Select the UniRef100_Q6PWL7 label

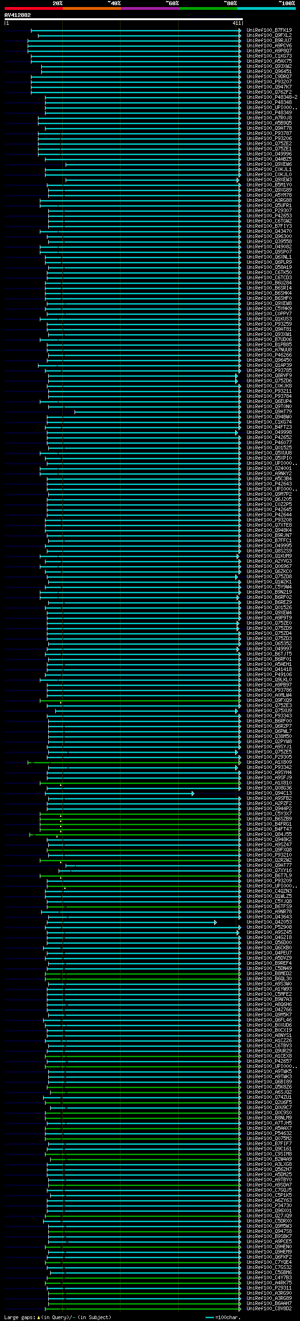pyautogui.click(x=269, y=731)
